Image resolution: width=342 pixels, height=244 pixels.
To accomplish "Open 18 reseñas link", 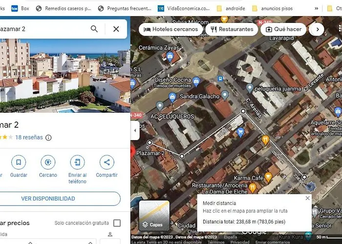I will 29,137.
